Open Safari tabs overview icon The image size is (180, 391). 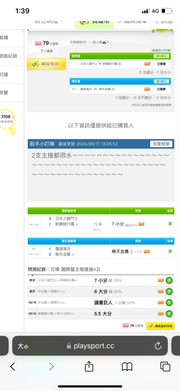pos(165,367)
